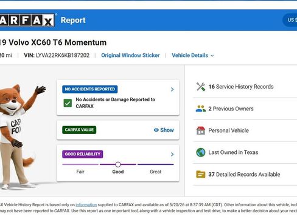Click the CARFAX logo in header
This screenshot has width=297, height=222.
(27, 20)
